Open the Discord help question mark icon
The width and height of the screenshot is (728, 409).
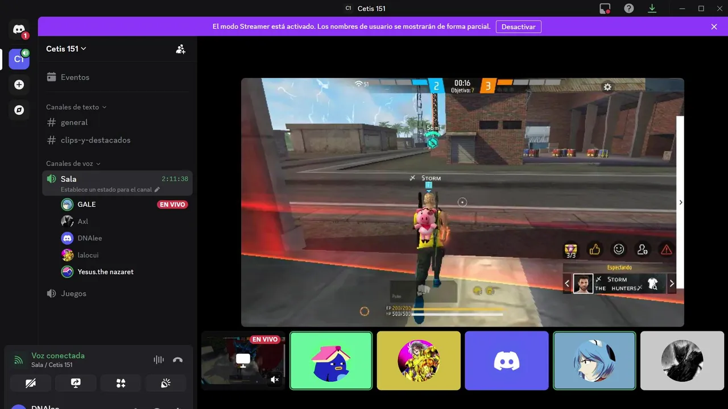click(628, 9)
